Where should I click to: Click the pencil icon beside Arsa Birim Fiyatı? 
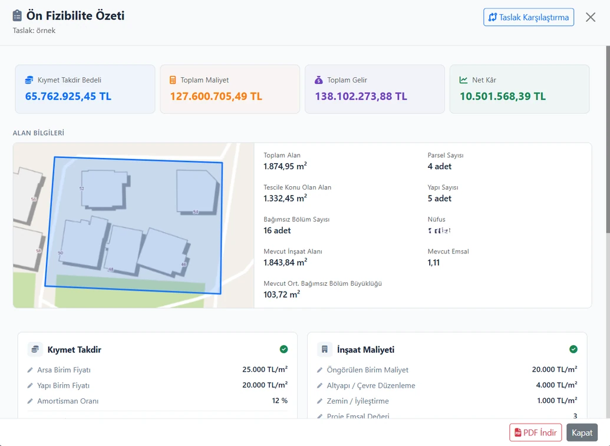30,370
